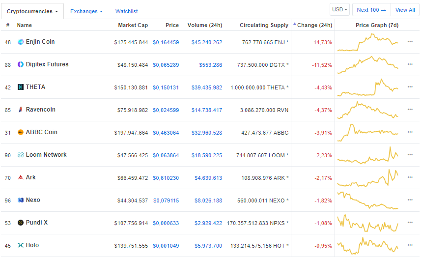Click the View All button
The width and height of the screenshot is (422, 257).
(405, 10)
